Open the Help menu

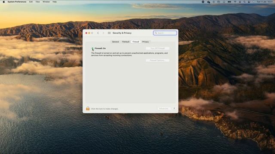coord(55,2)
